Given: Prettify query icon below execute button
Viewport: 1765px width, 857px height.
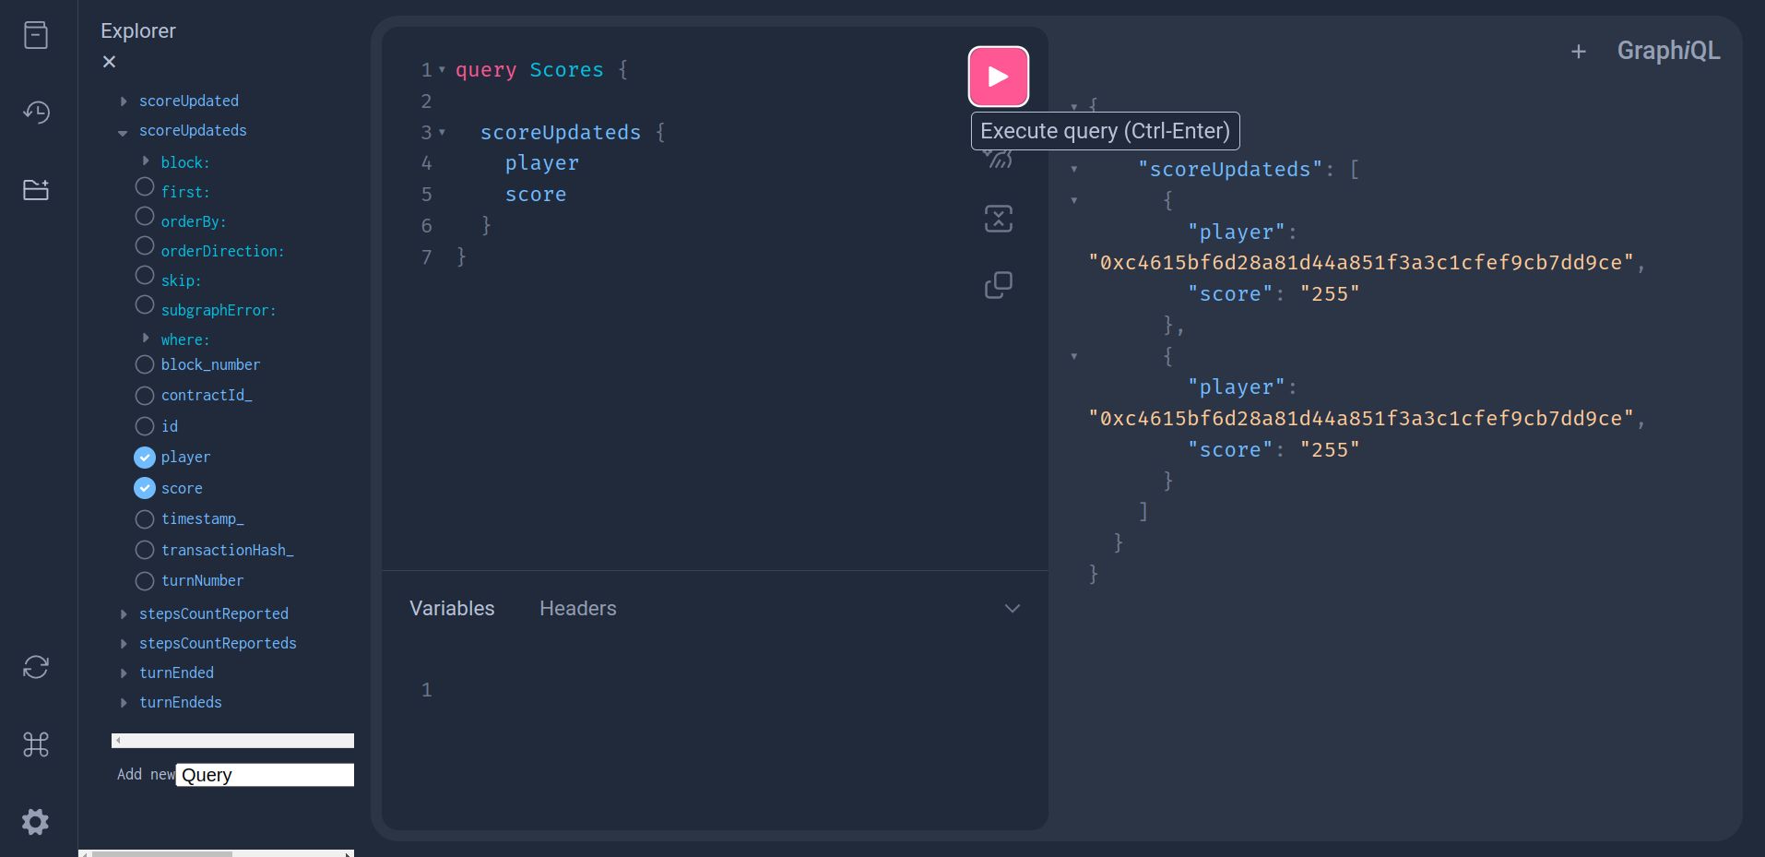Looking at the screenshot, I should (999, 159).
